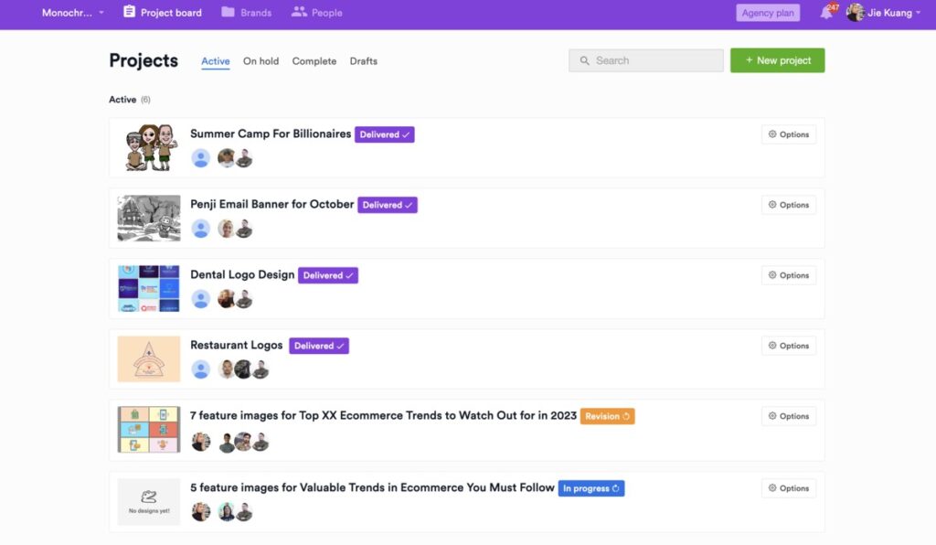Open the Jie Kuang account dropdown arrow

click(918, 13)
